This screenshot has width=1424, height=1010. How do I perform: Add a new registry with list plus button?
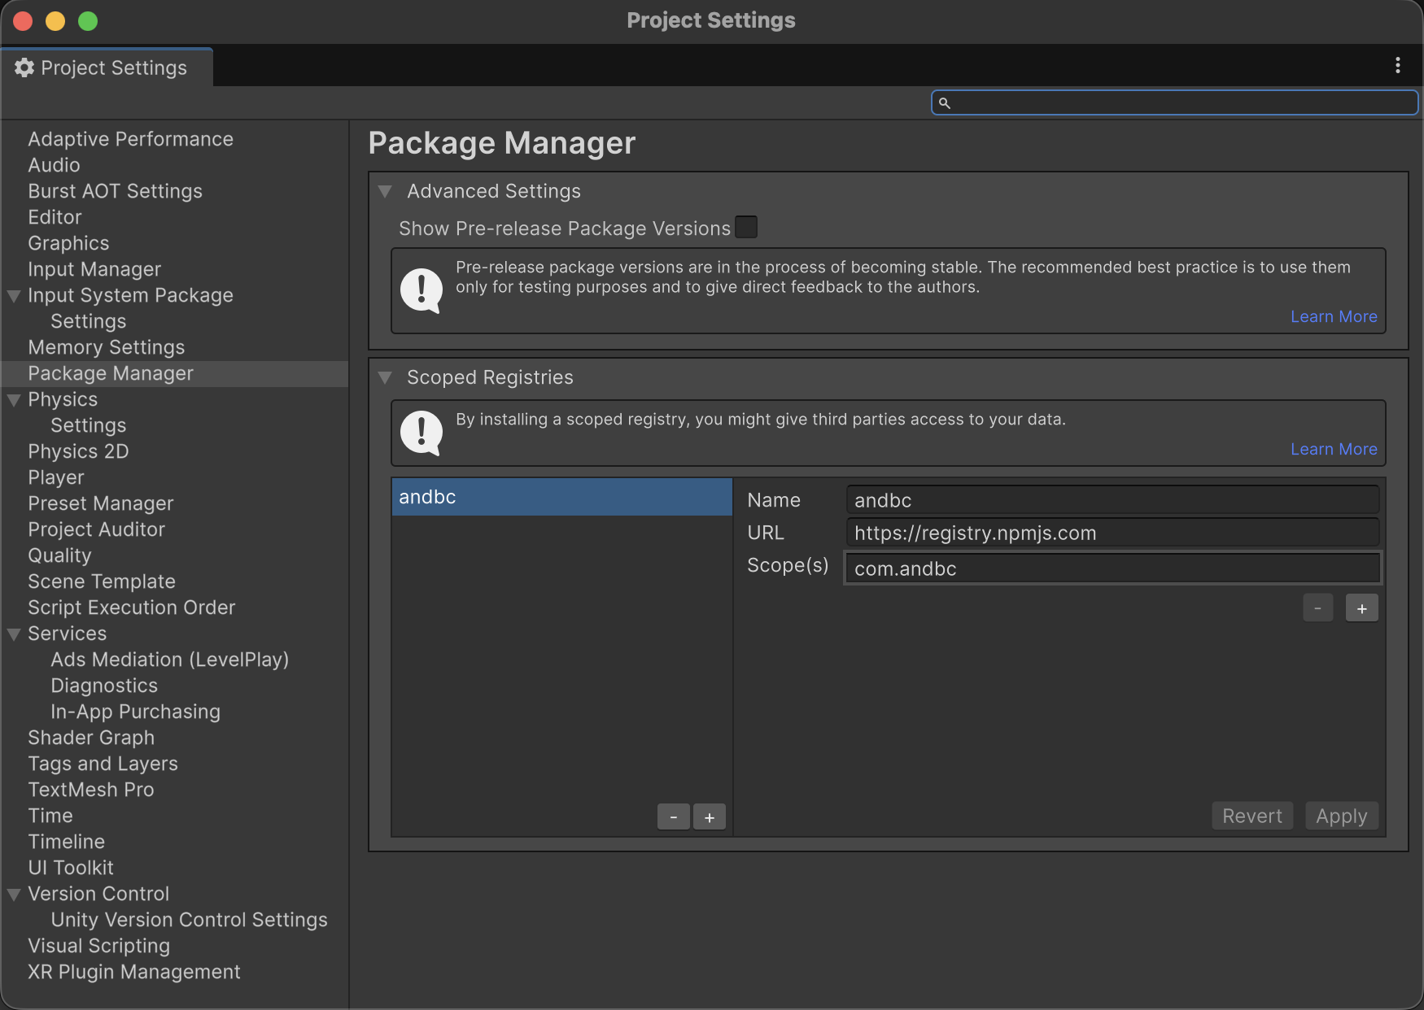pyautogui.click(x=710, y=816)
